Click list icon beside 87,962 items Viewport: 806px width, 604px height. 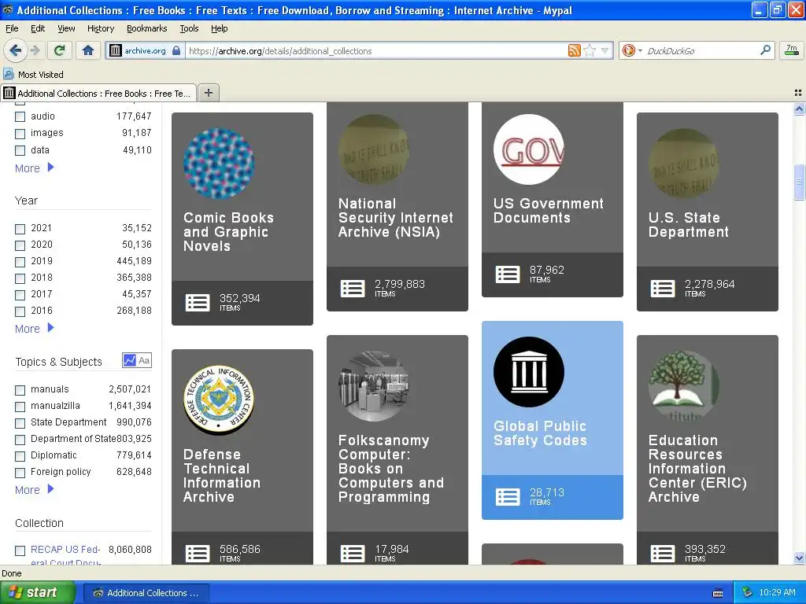[x=508, y=274]
